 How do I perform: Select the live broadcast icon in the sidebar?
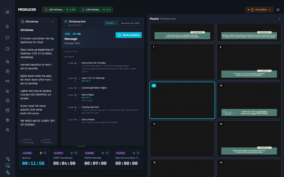(7, 81)
